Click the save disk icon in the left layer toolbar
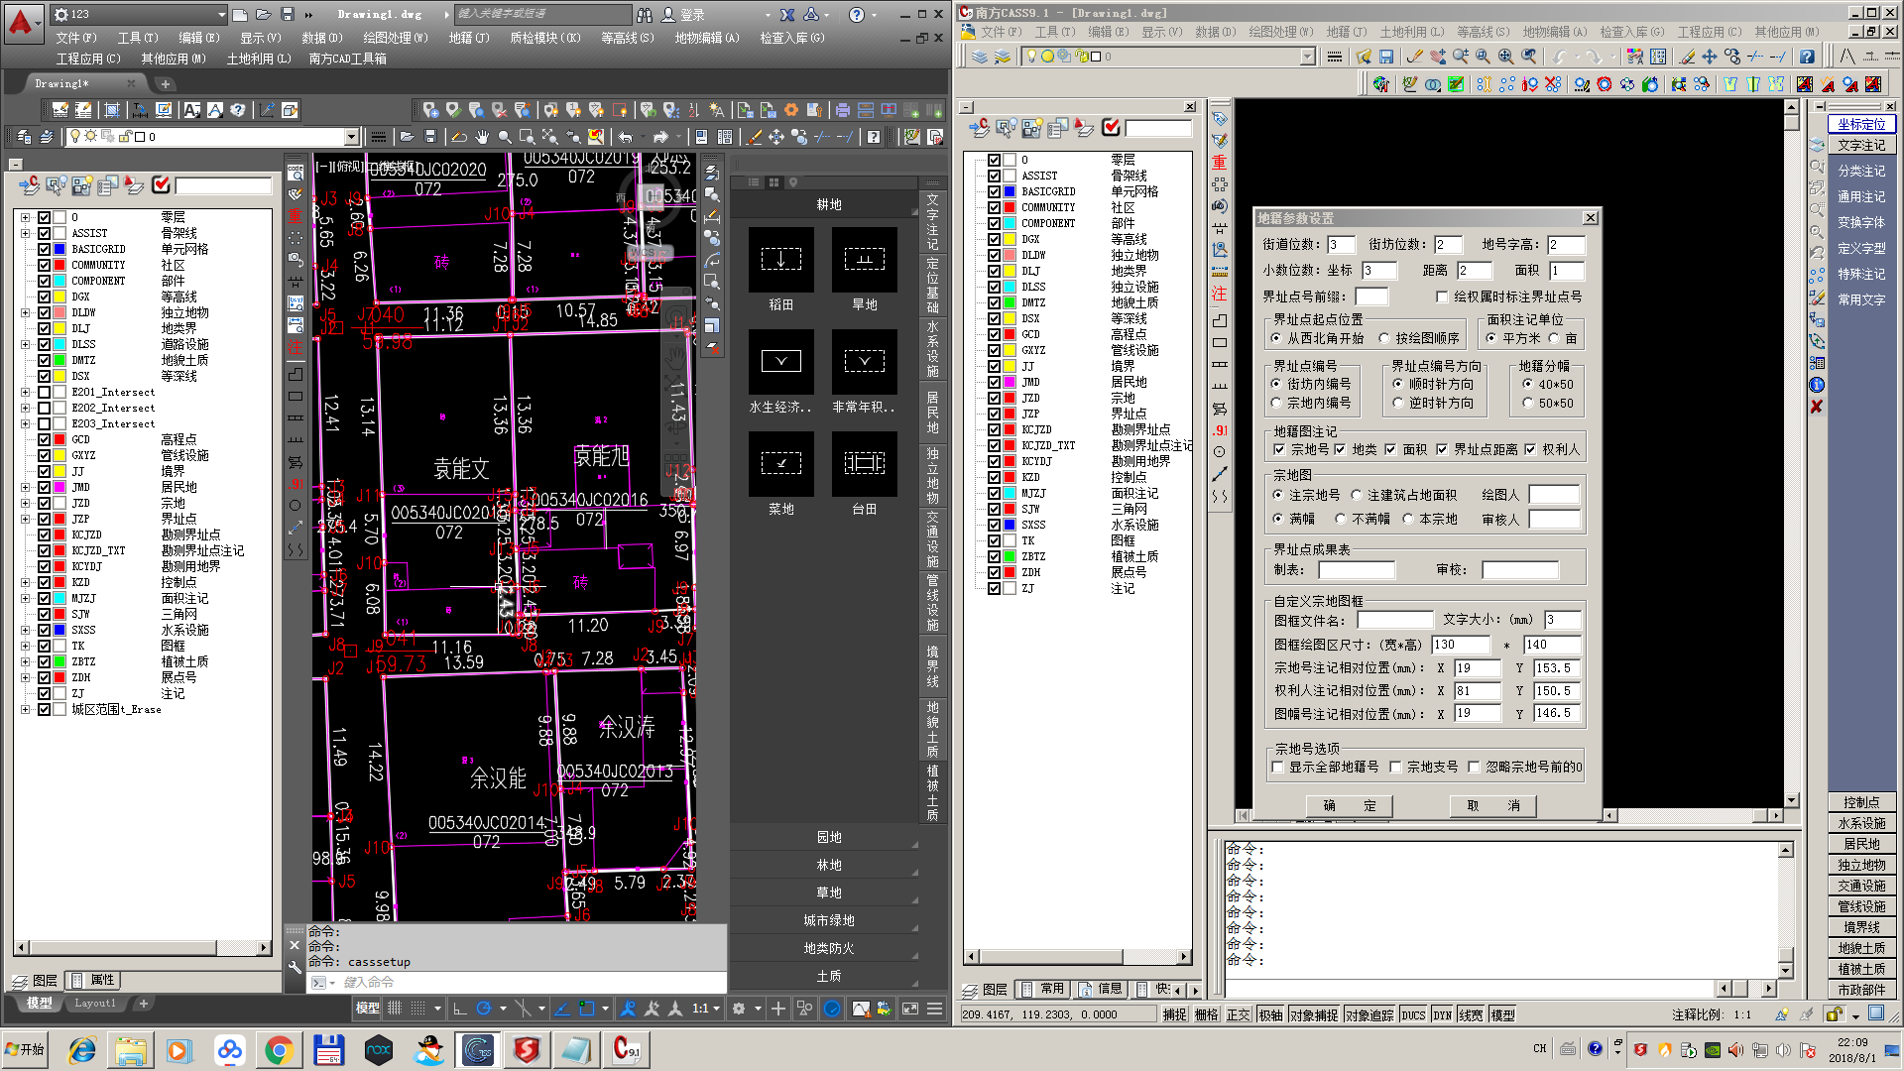 point(429,137)
